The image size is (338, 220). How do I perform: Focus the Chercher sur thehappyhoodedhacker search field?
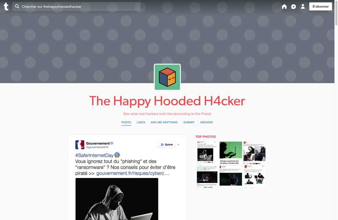coord(76,7)
